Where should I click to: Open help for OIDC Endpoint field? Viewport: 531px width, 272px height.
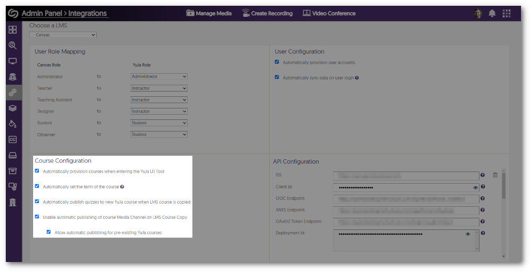click(x=483, y=198)
